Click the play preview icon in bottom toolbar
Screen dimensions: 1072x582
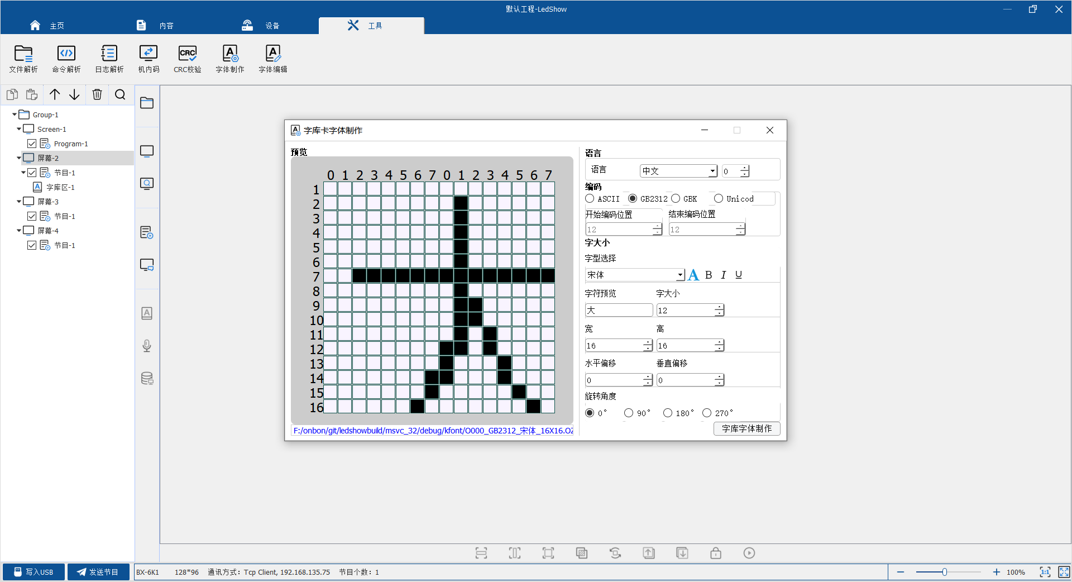point(749,553)
